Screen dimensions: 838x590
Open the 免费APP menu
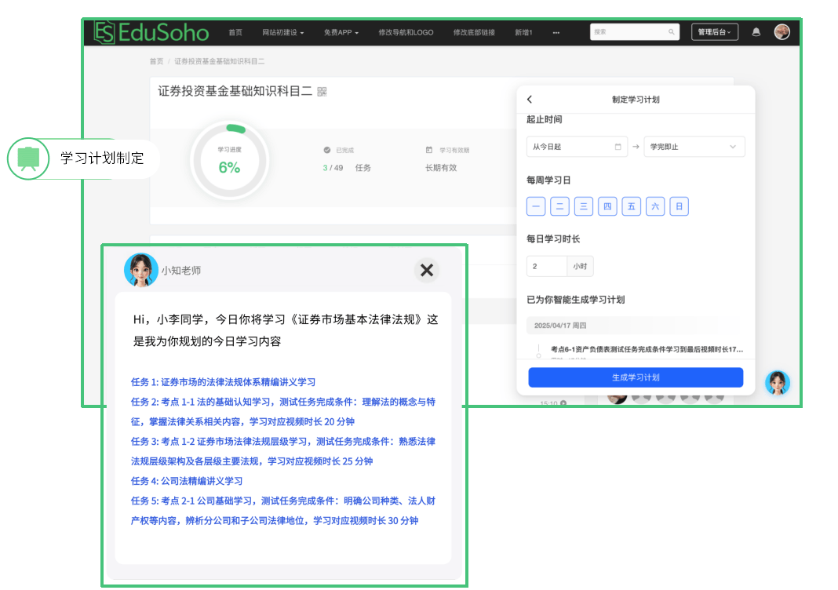click(341, 32)
